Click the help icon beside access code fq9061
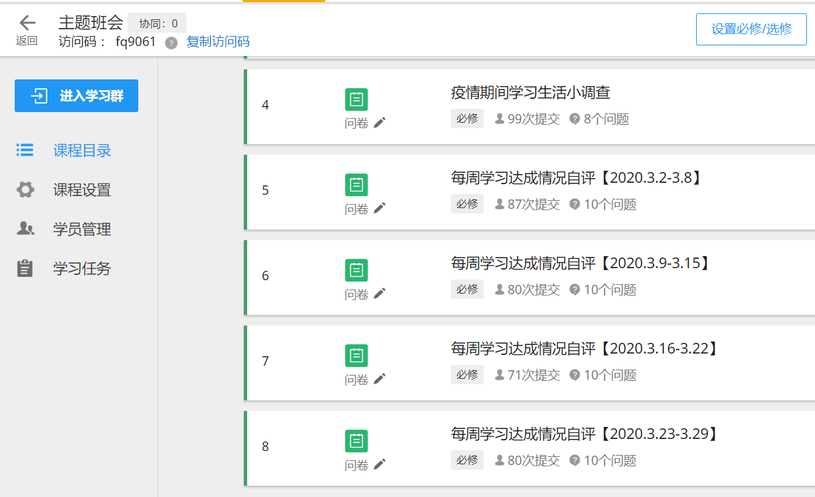This screenshot has width=815, height=497. pos(172,43)
